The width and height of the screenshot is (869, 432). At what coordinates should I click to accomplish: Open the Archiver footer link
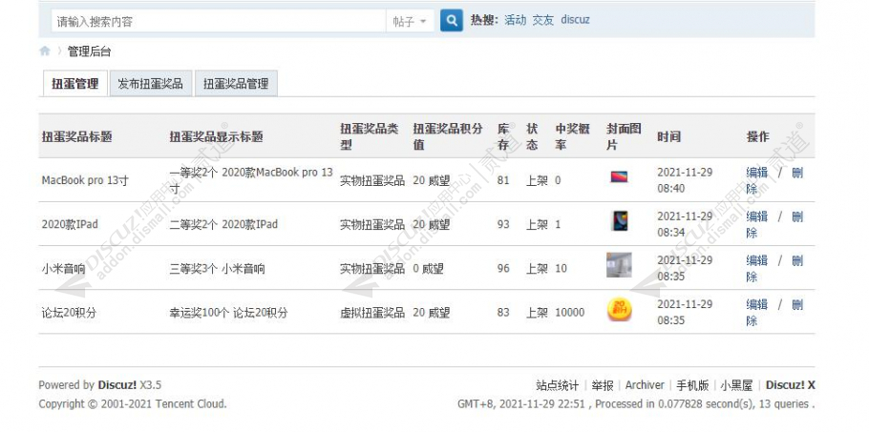(645, 385)
